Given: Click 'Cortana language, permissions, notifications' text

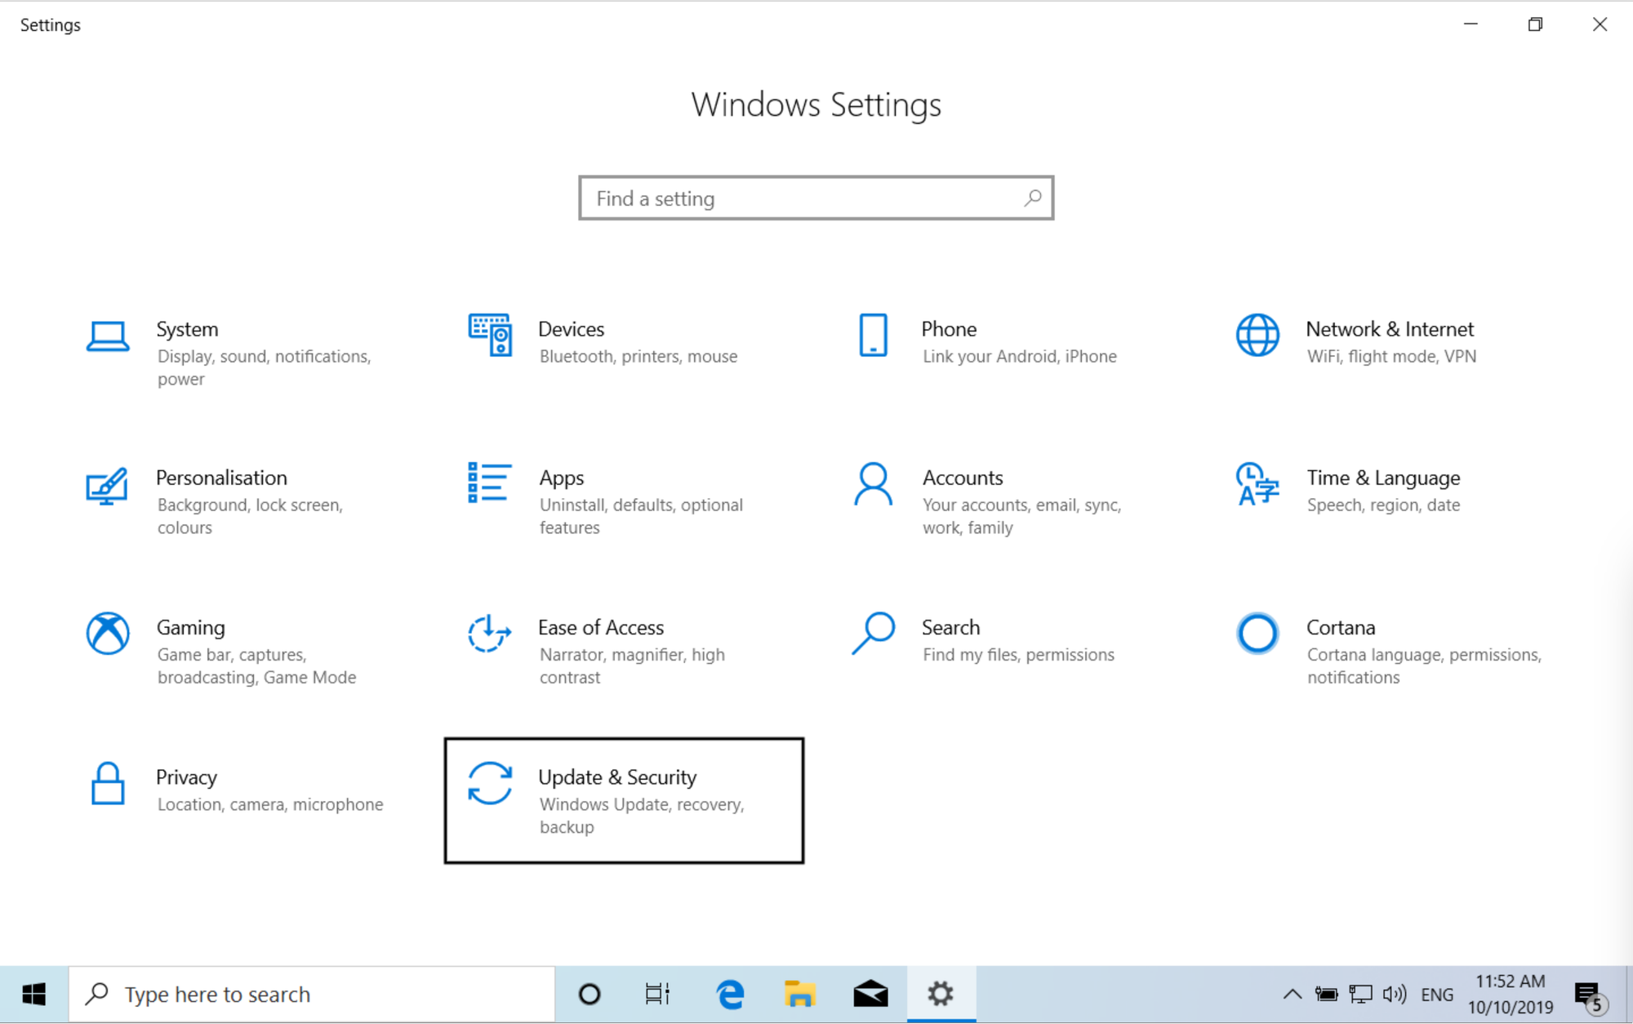Looking at the screenshot, I should [x=1424, y=666].
